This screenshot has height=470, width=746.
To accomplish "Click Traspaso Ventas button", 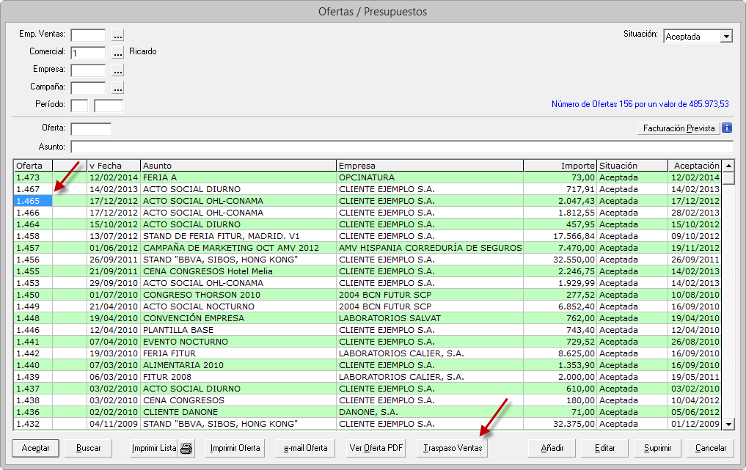I will click(453, 448).
